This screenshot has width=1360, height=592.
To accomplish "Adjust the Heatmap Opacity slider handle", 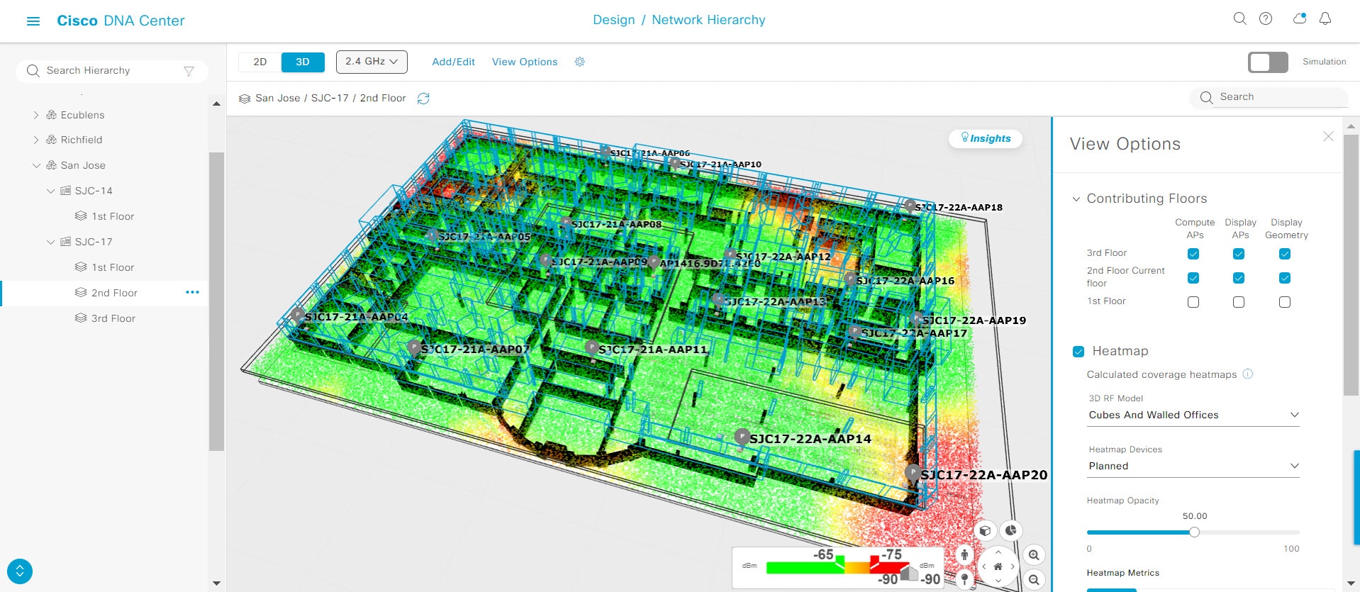I will (x=1194, y=532).
